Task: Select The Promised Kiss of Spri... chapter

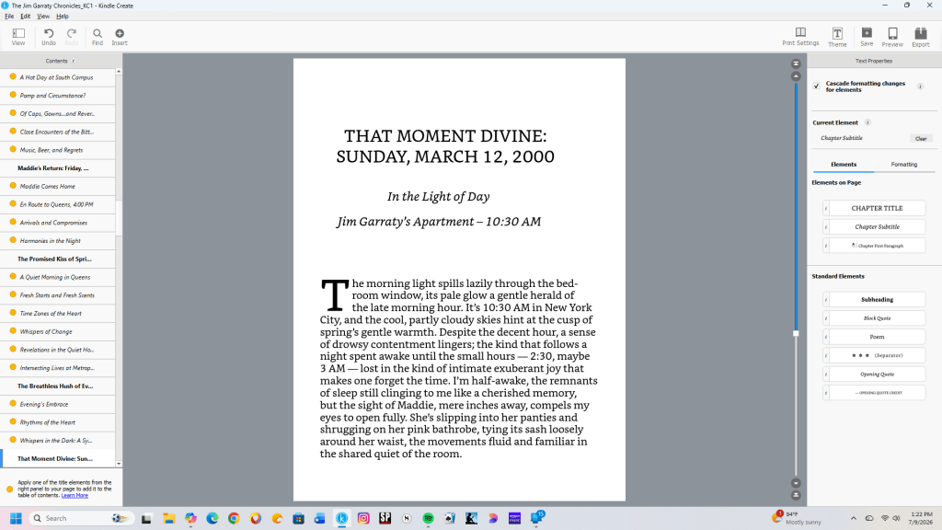Action: [54, 259]
